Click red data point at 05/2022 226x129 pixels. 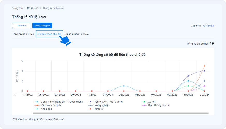click(44, 91)
